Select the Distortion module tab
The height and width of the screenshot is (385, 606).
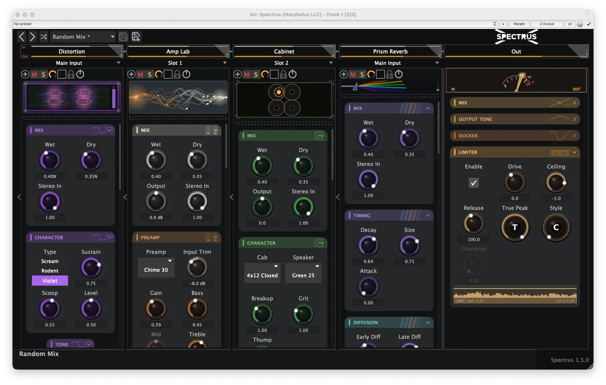point(72,51)
